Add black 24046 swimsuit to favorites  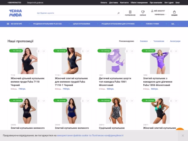(x=44, y=101)
